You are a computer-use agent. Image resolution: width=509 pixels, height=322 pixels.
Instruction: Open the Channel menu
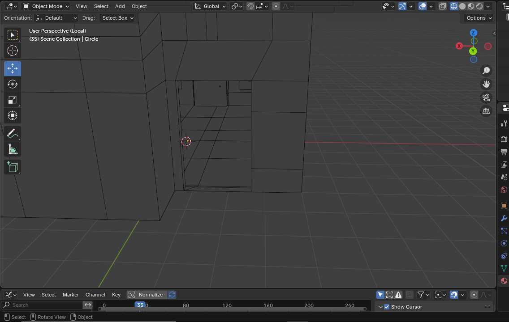pyautogui.click(x=95, y=295)
